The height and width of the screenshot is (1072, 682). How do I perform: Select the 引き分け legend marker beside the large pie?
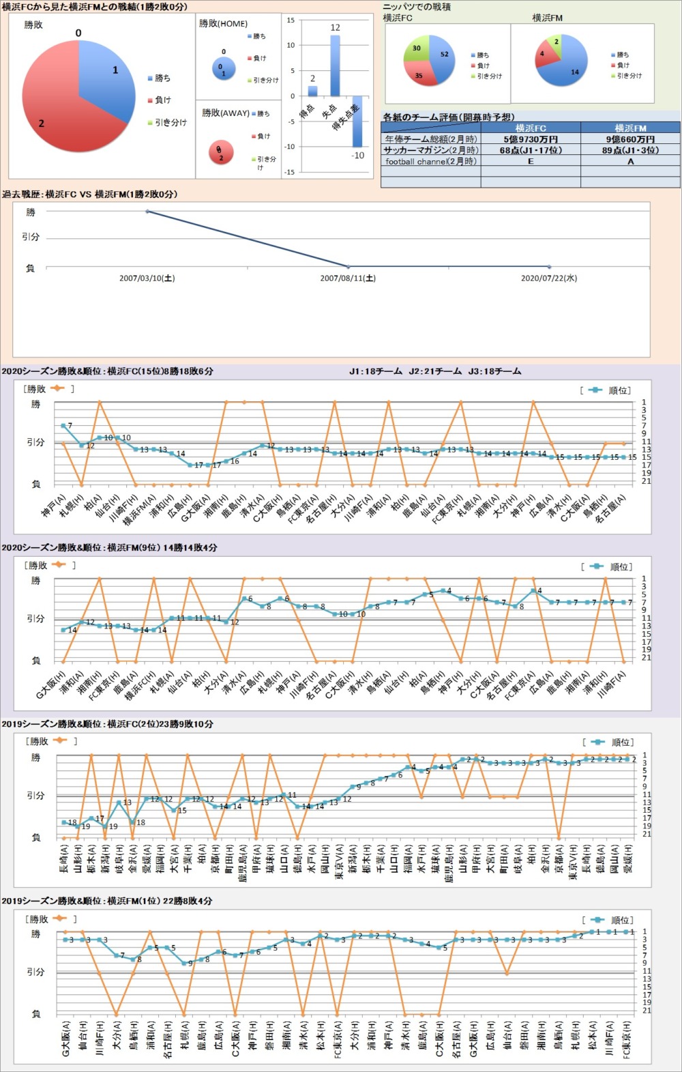(150, 123)
